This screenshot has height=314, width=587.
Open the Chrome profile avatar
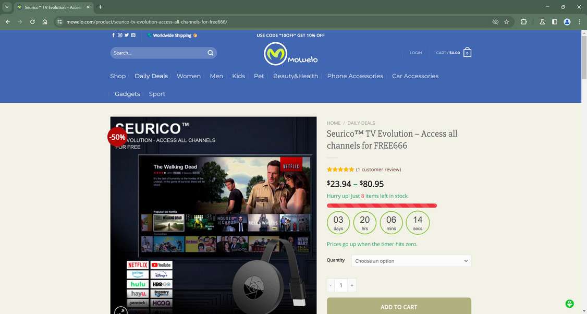[x=567, y=22]
